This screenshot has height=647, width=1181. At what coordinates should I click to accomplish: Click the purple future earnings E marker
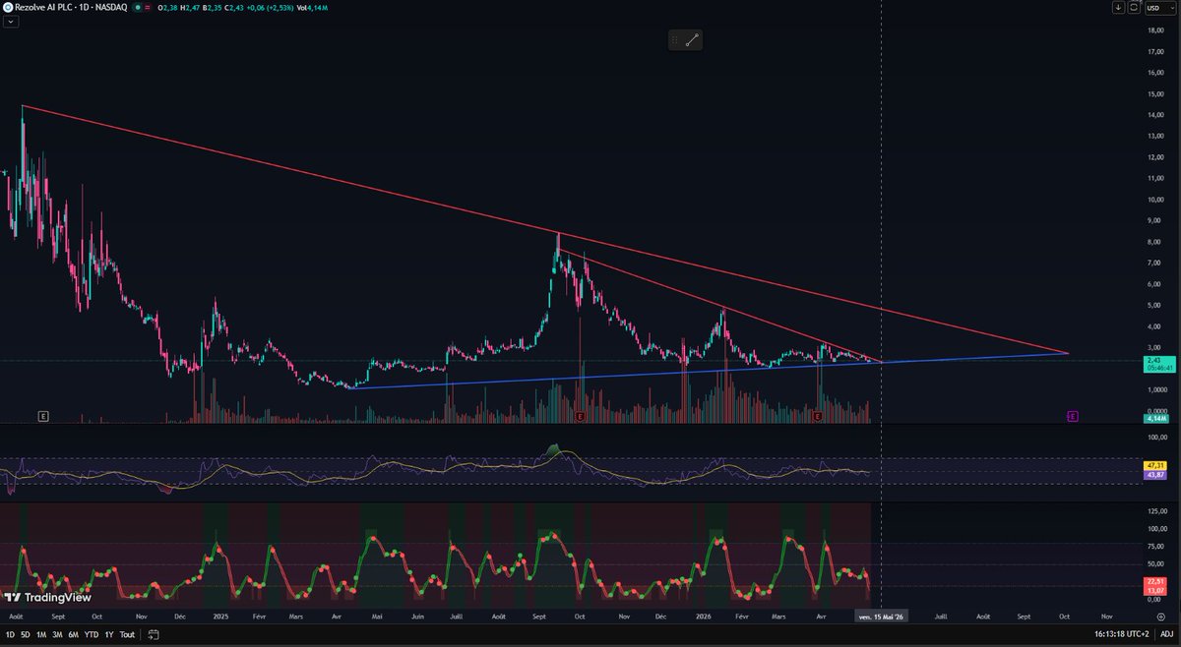coord(1072,417)
